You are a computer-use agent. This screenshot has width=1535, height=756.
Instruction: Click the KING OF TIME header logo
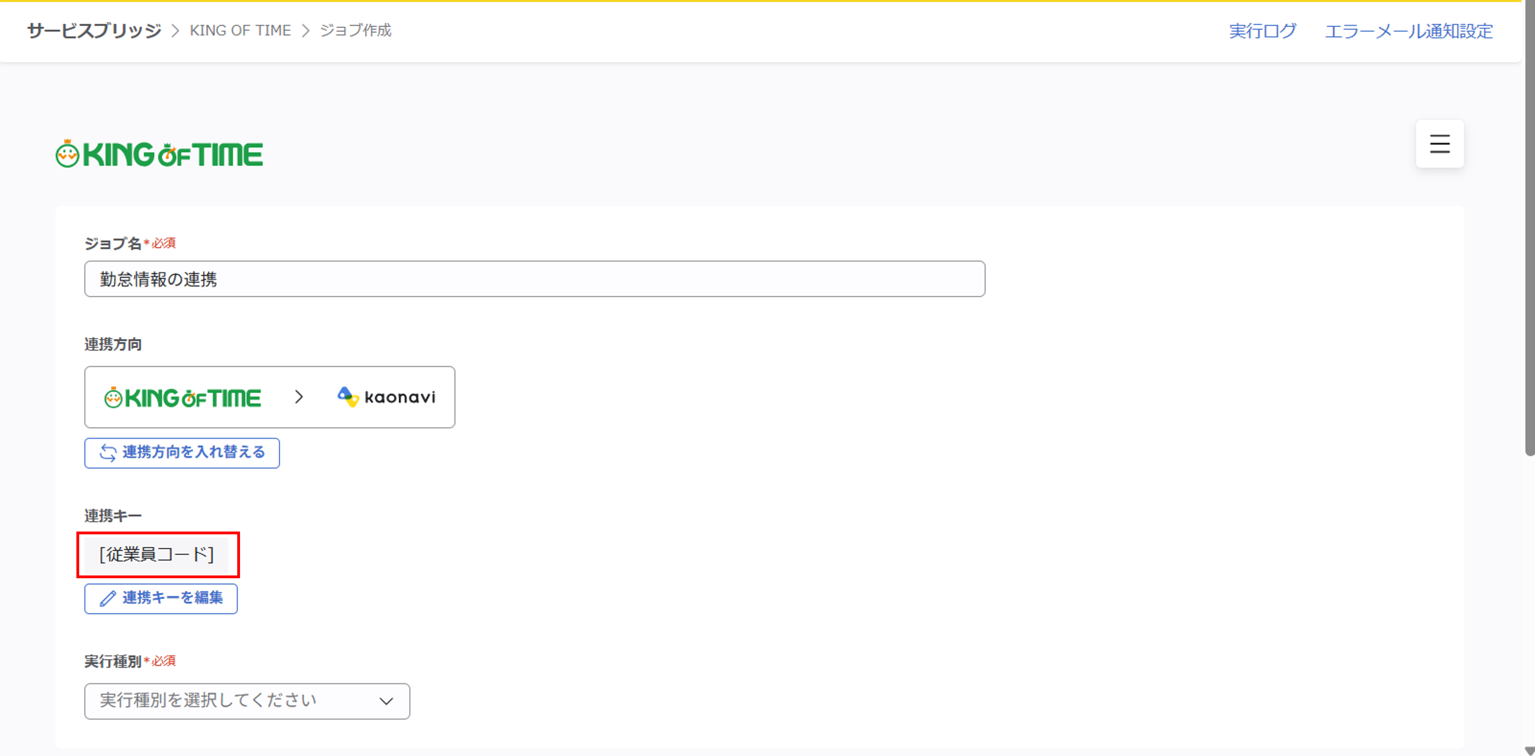click(159, 154)
